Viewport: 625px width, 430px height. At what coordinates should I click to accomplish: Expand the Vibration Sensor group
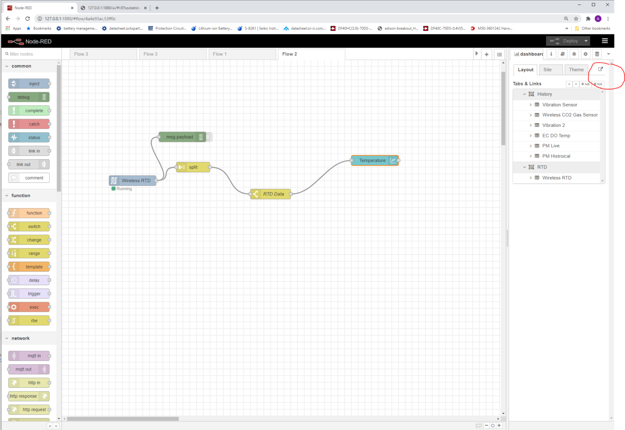[531, 105]
